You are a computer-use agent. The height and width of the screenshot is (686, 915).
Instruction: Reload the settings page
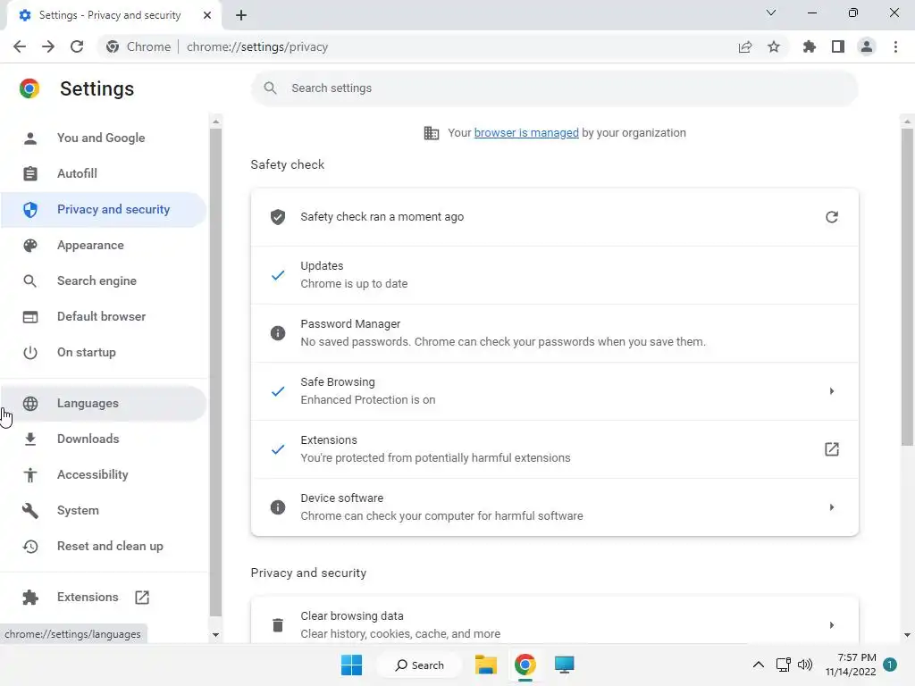[x=77, y=46]
